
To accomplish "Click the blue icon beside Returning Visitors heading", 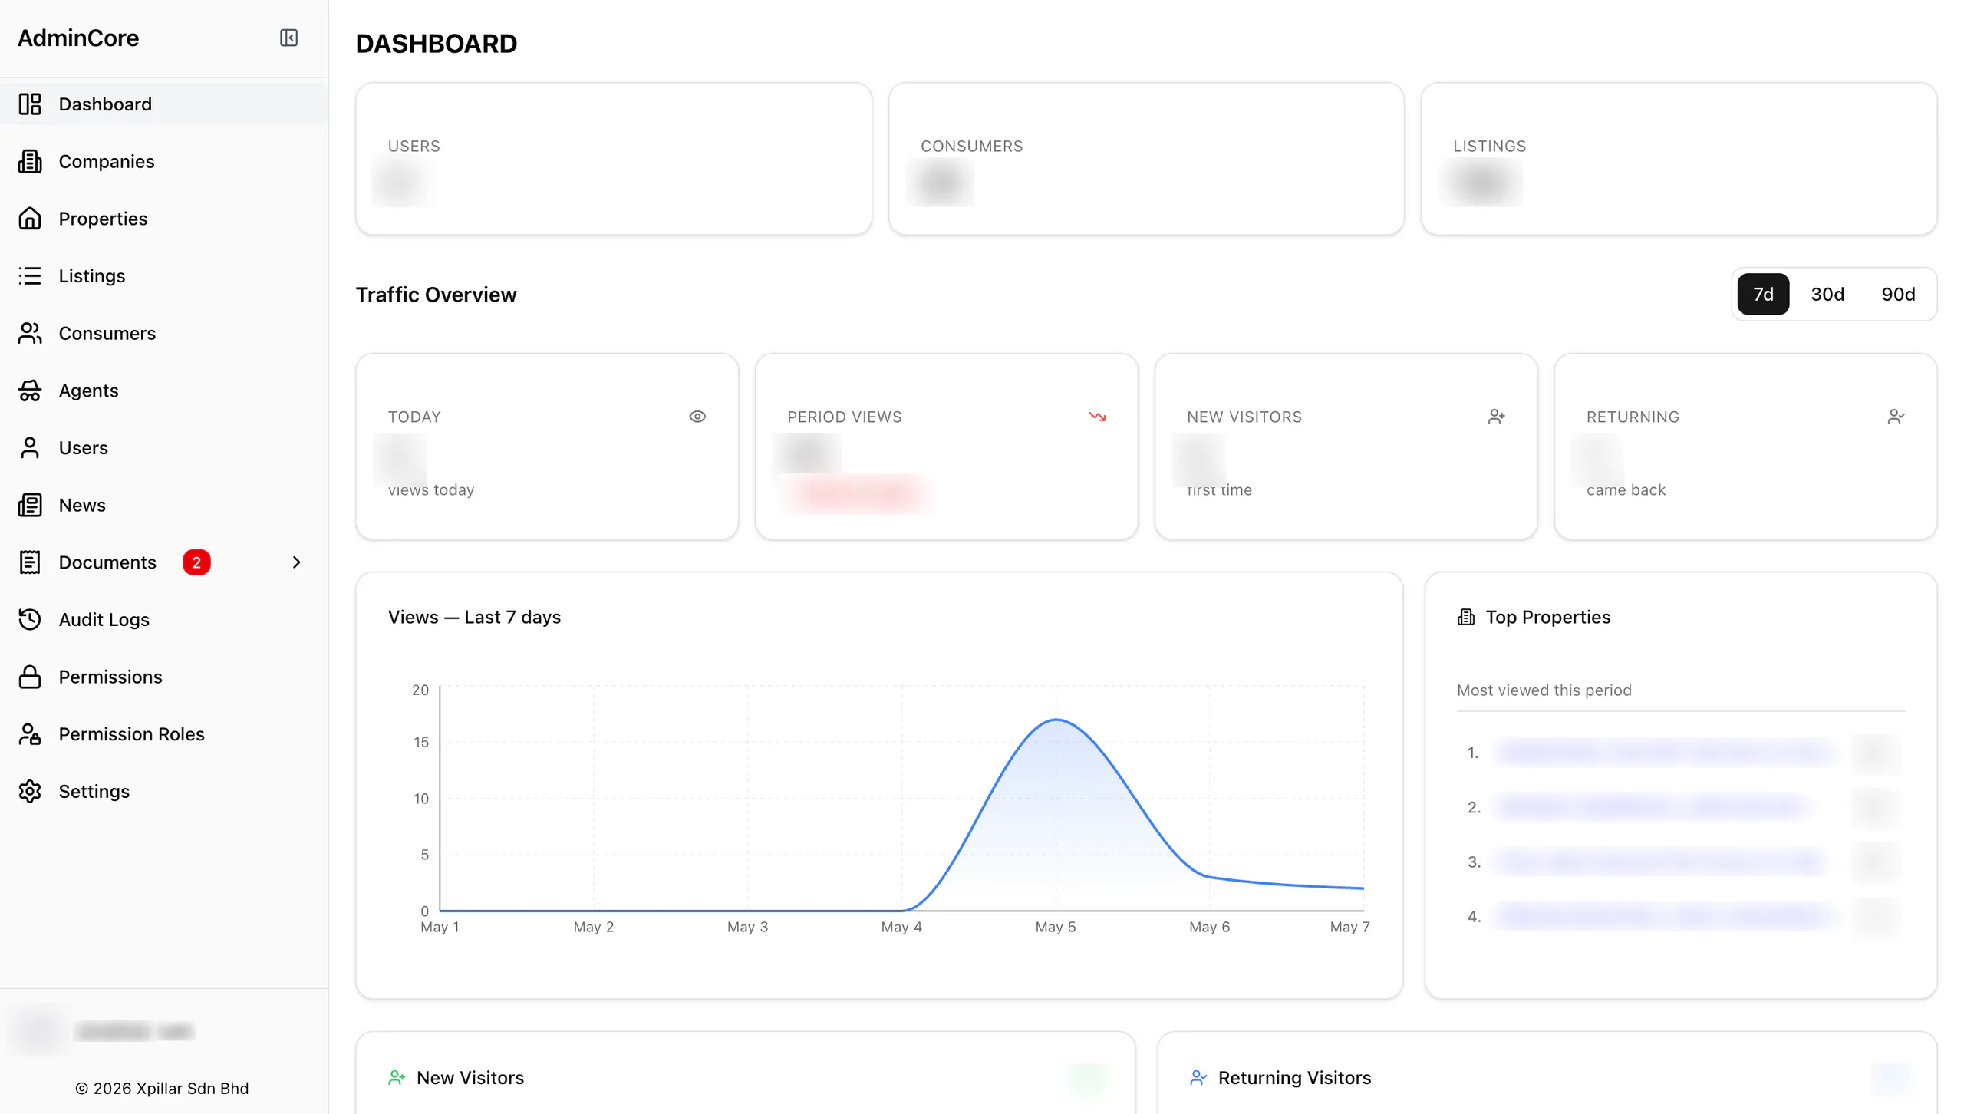I will [x=1198, y=1078].
